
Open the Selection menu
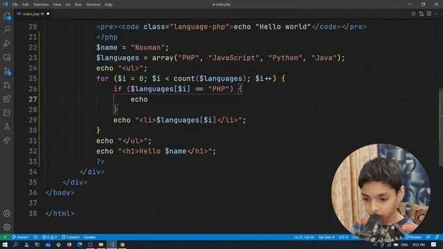coord(41,4)
